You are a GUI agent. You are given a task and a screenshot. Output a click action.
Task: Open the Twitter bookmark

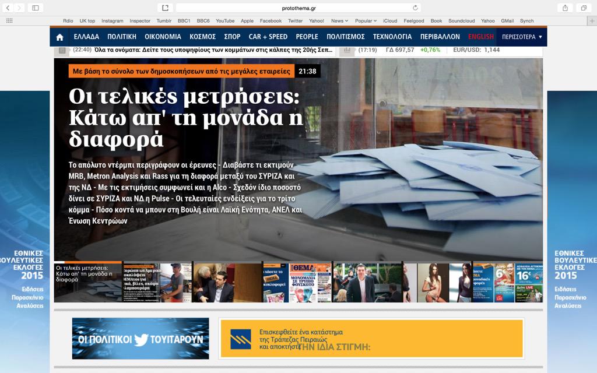click(296, 21)
